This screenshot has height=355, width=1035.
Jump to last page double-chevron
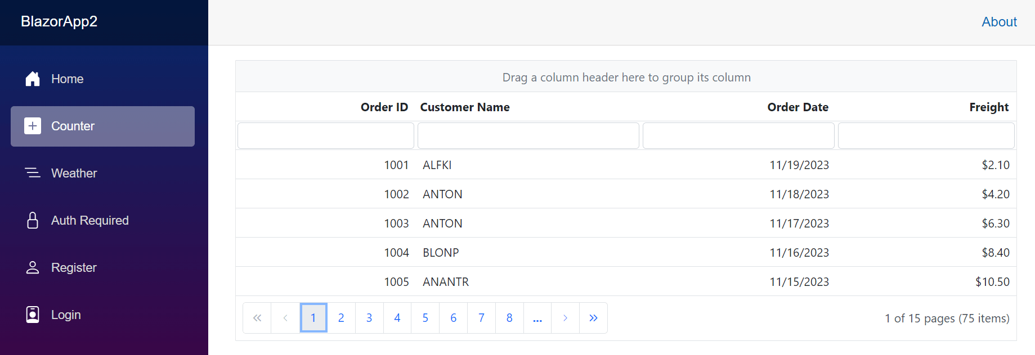pos(593,318)
